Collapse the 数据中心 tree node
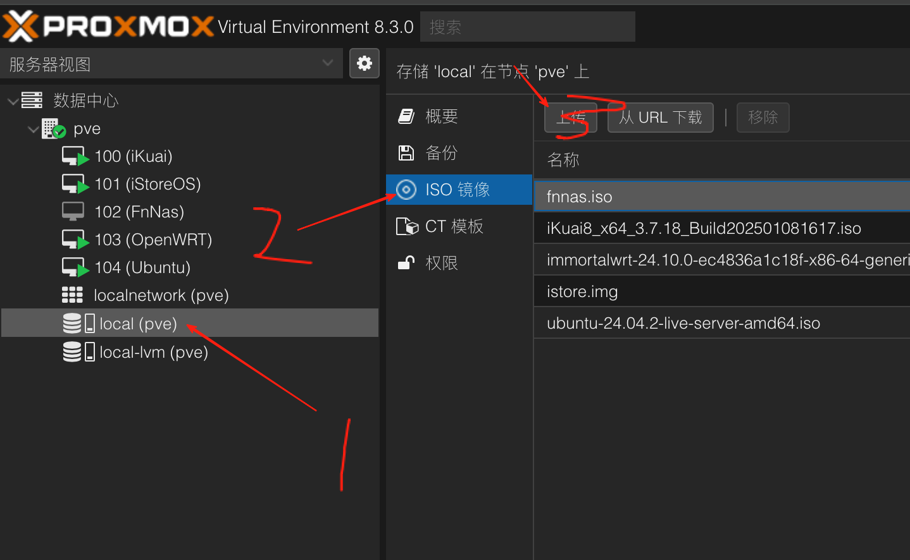This screenshot has height=560, width=910. click(13, 100)
